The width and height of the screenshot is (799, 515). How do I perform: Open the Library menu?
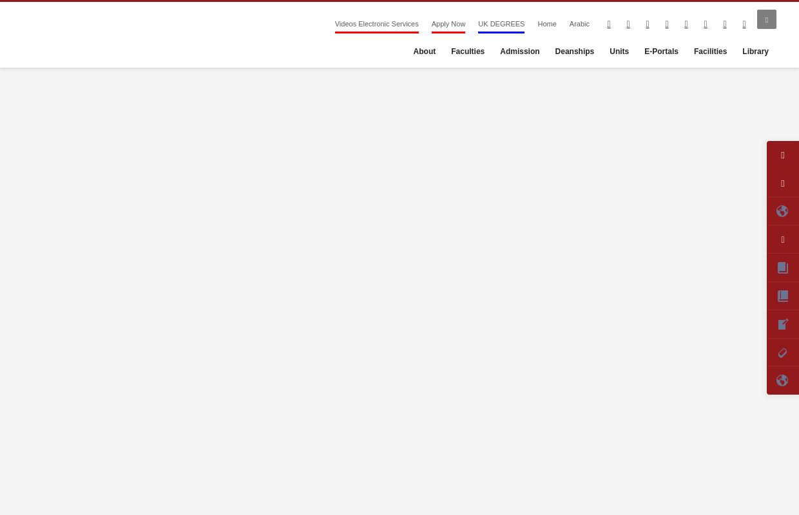755,51
